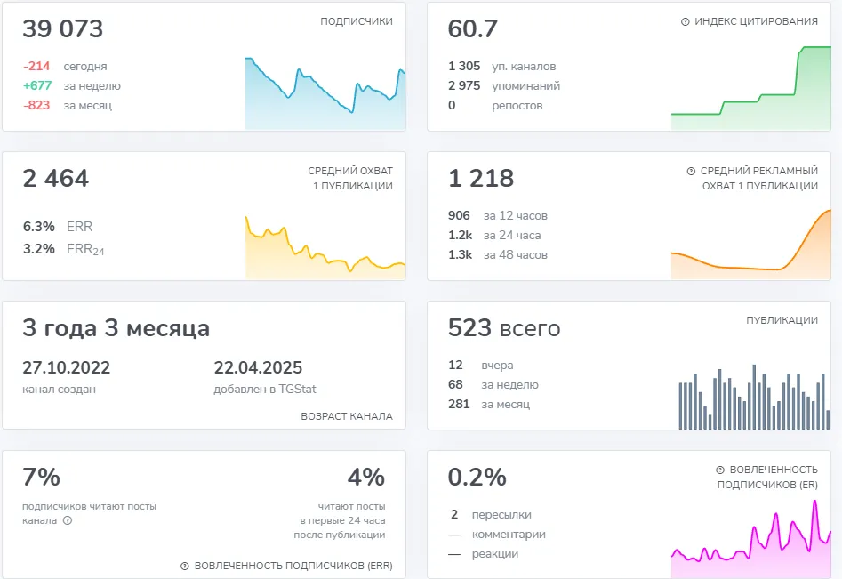
Task: Click the 'добавлен в TGStat' date text
Action: point(258,367)
